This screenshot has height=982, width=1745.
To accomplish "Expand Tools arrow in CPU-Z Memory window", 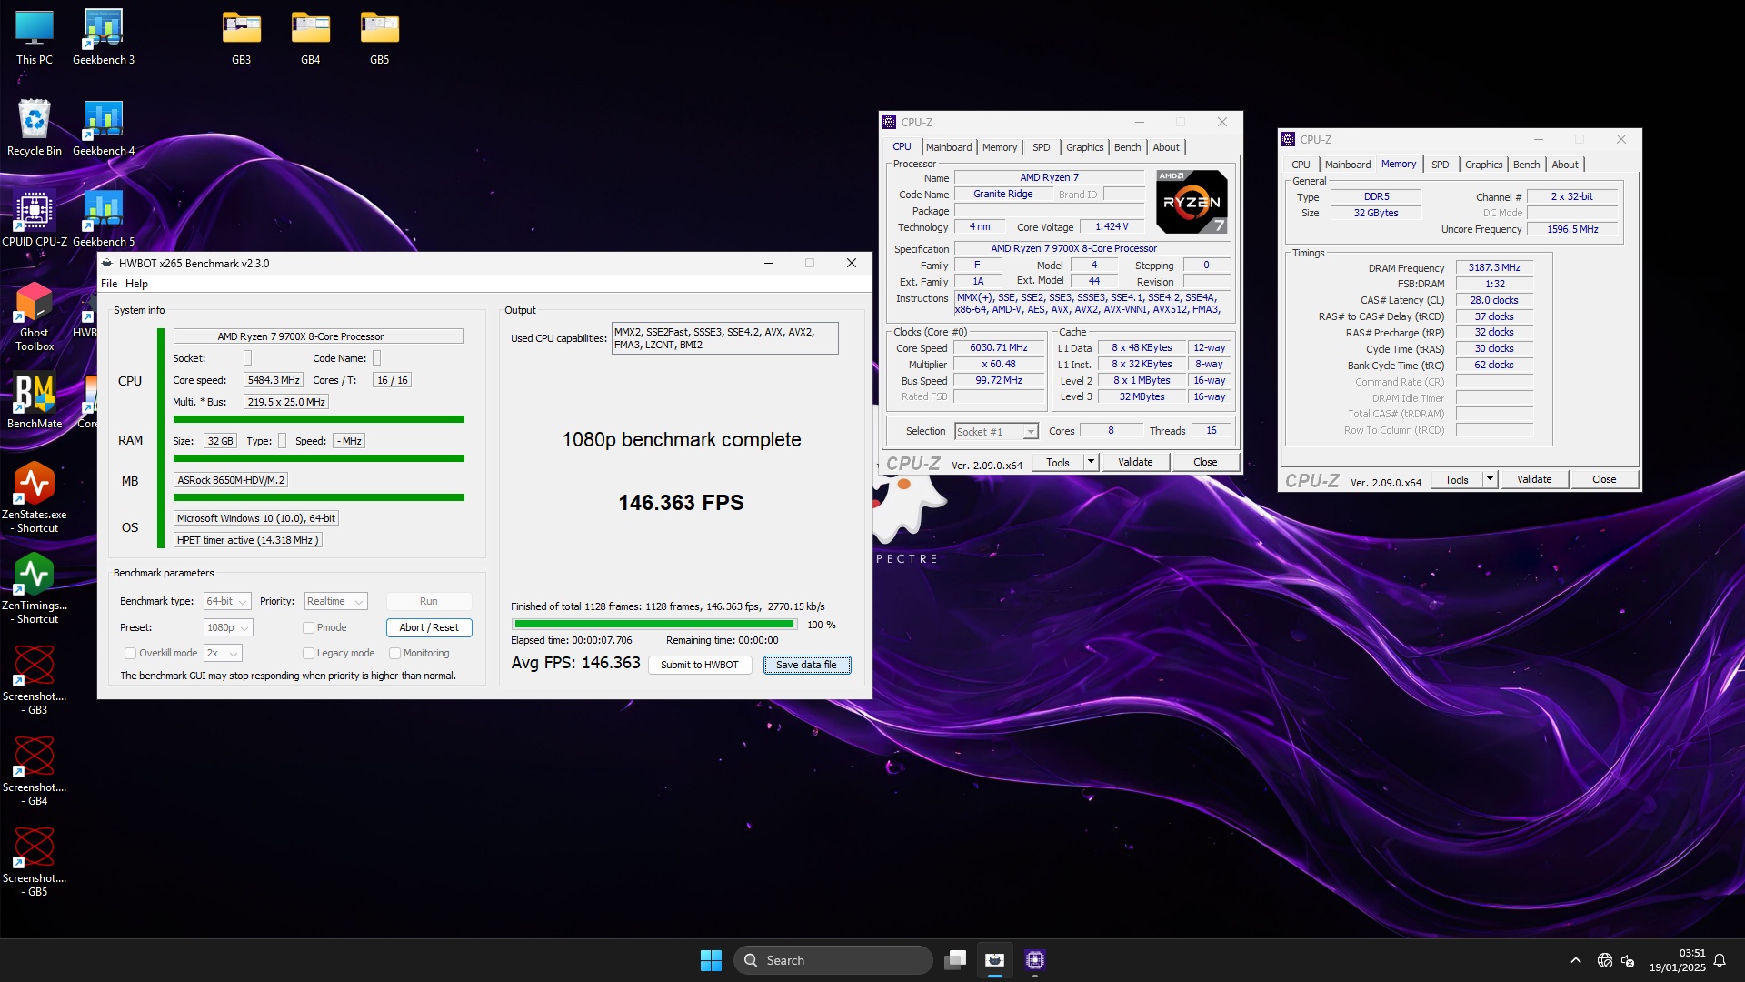I will 1490,479.
